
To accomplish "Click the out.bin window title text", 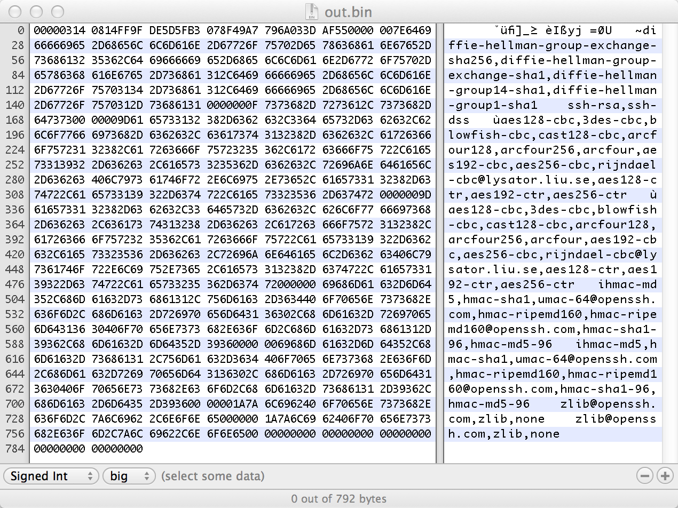I will pos(348,12).
